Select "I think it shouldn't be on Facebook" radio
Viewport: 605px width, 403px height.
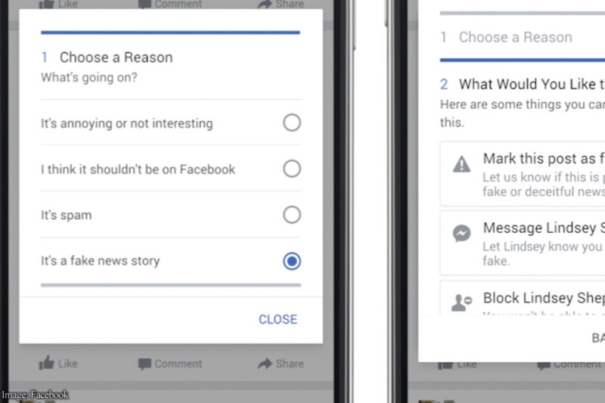click(x=292, y=169)
